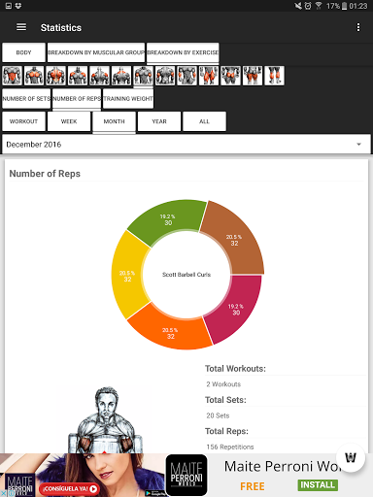Select the Week time period

[x=69, y=121]
